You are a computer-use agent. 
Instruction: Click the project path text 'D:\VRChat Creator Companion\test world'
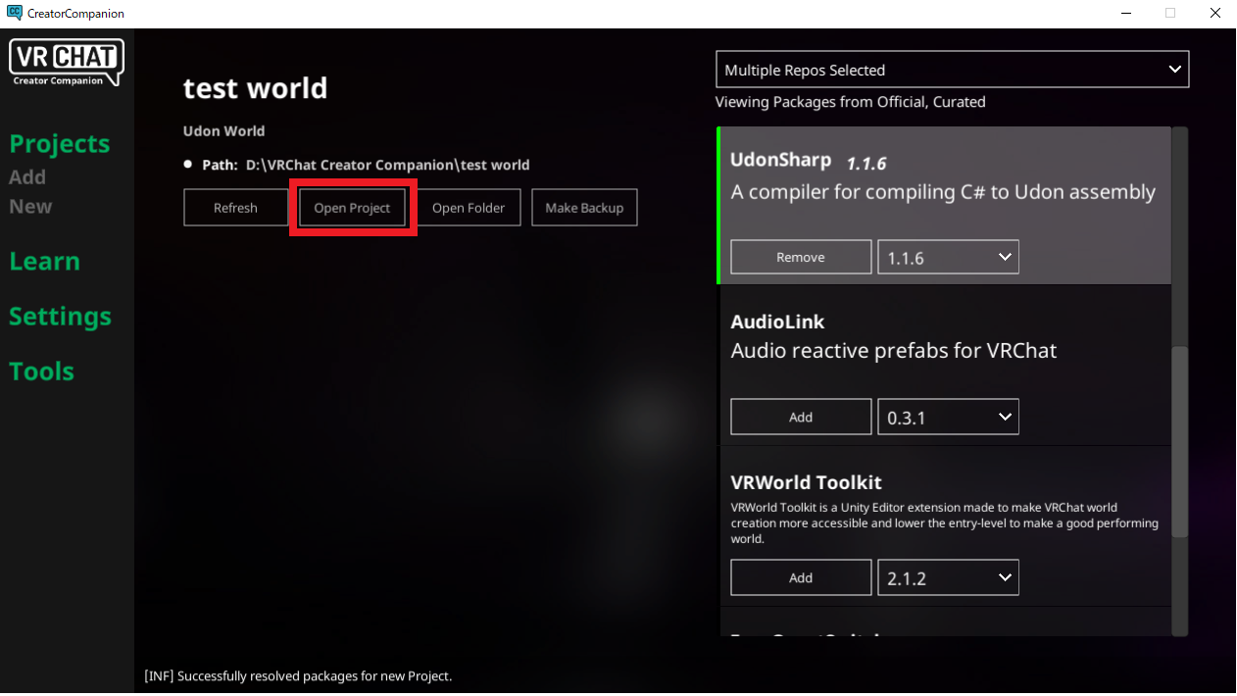386,165
